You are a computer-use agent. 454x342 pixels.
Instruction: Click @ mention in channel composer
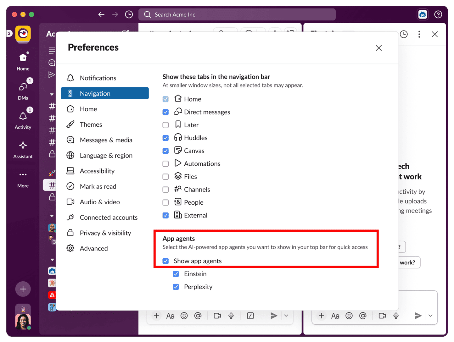198,316
